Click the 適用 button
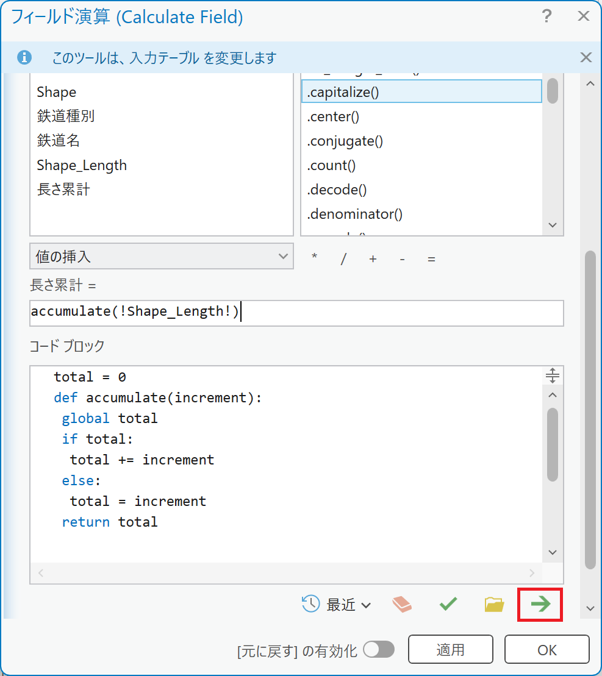 pyautogui.click(x=450, y=650)
